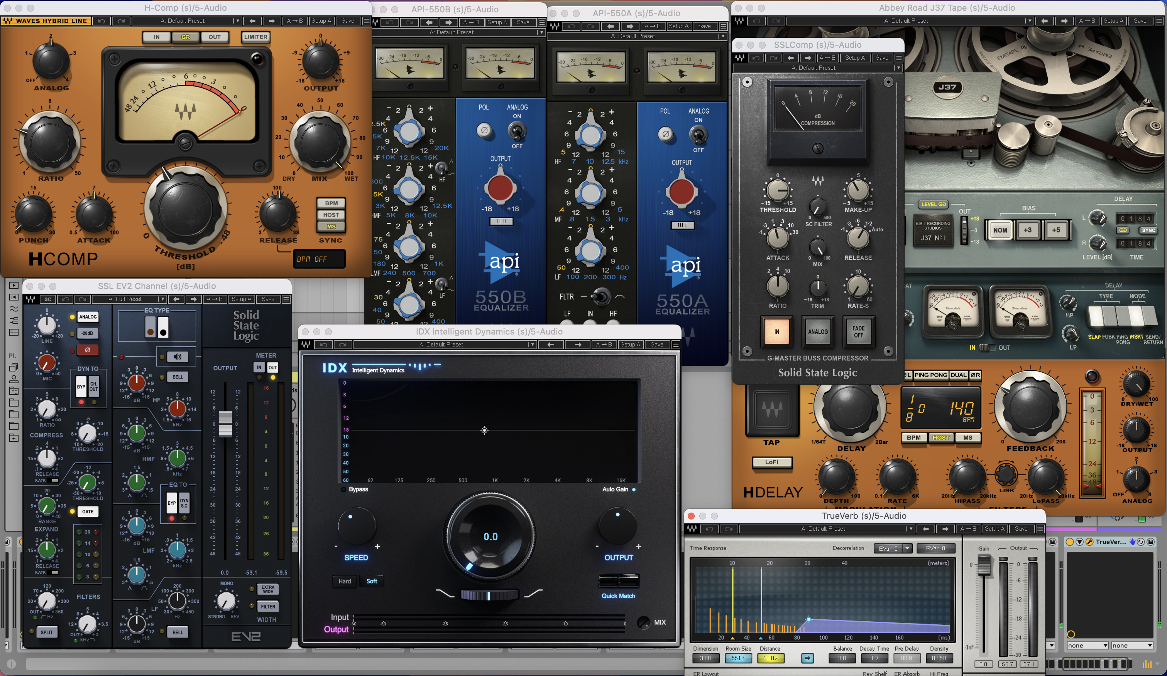
Task: Open Abbey Road J37 preset dropdown
Action: [910, 21]
